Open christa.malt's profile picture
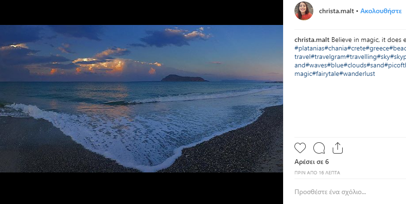This screenshot has width=406, height=204. coord(304,11)
